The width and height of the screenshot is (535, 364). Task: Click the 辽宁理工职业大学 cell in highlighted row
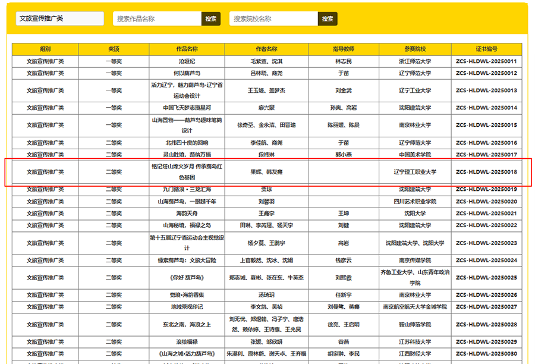click(x=415, y=172)
